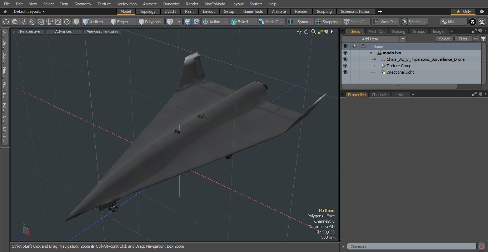Click the circle primitive icon in the toolbar
This screenshot has width=488, height=252.
[x=6, y=22]
